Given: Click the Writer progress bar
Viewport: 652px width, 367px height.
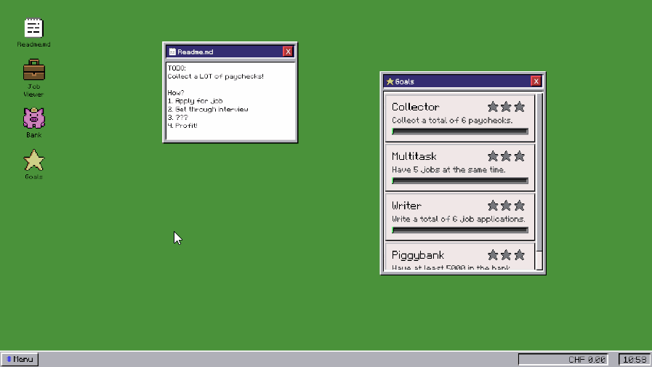Looking at the screenshot, I should (460, 230).
